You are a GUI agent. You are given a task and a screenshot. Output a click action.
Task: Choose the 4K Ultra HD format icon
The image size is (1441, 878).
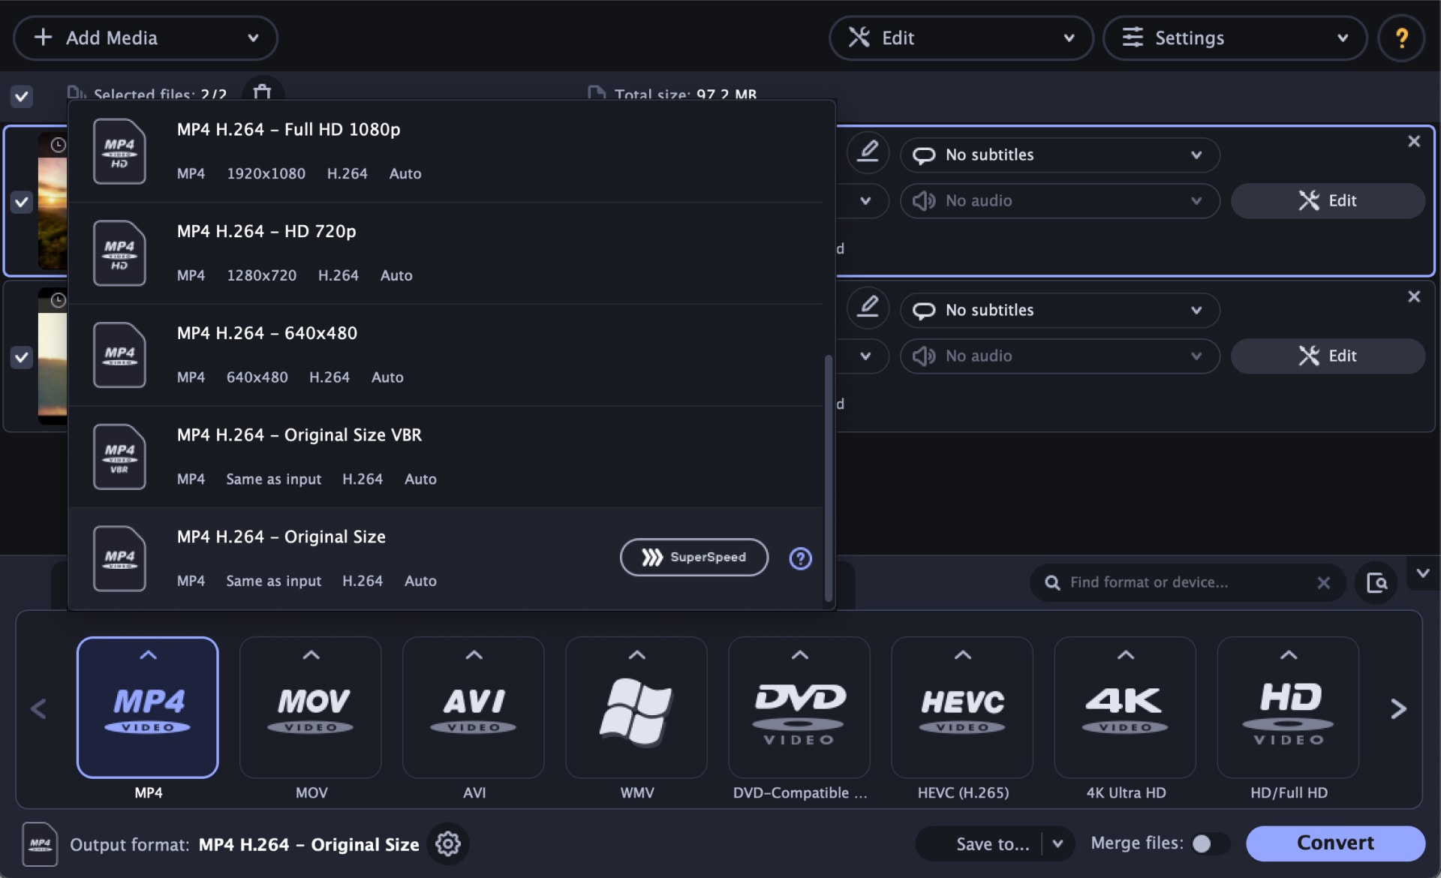point(1124,706)
